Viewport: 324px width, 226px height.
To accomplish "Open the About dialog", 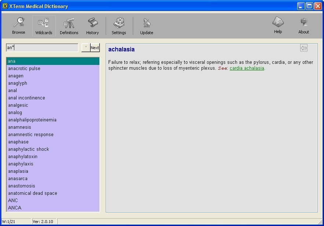I will point(303,26).
